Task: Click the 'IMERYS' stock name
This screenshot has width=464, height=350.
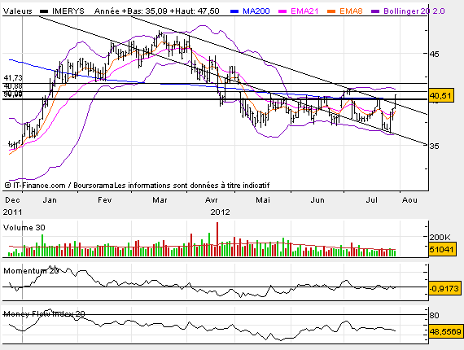Action: (x=68, y=11)
